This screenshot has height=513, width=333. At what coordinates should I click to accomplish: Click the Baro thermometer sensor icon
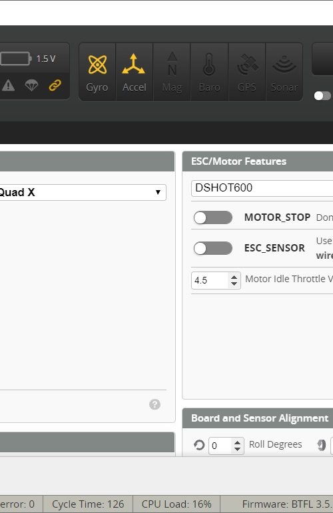pyautogui.click(x=209, y=71)
